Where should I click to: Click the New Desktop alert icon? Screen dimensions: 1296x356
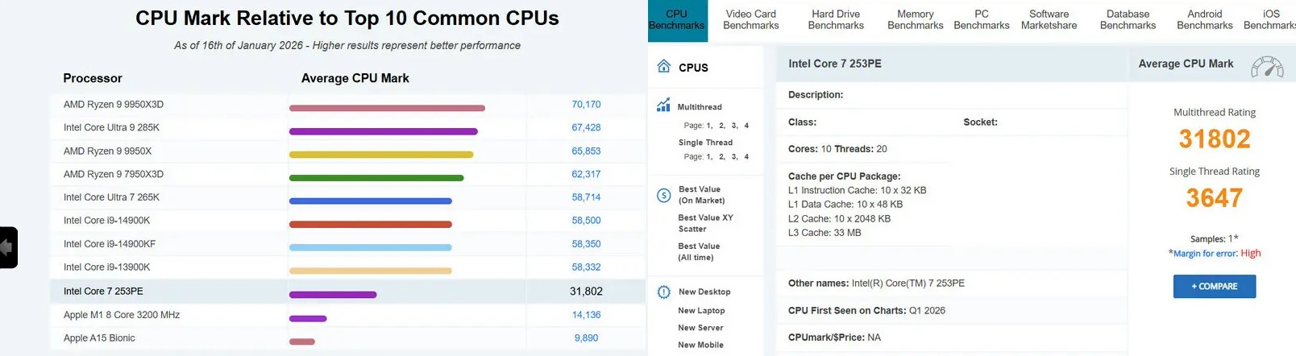click(664, 292)
